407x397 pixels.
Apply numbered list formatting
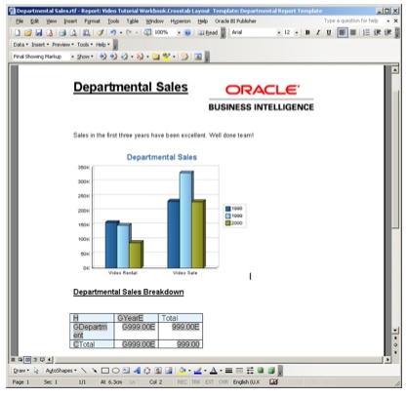pos(366,32)
